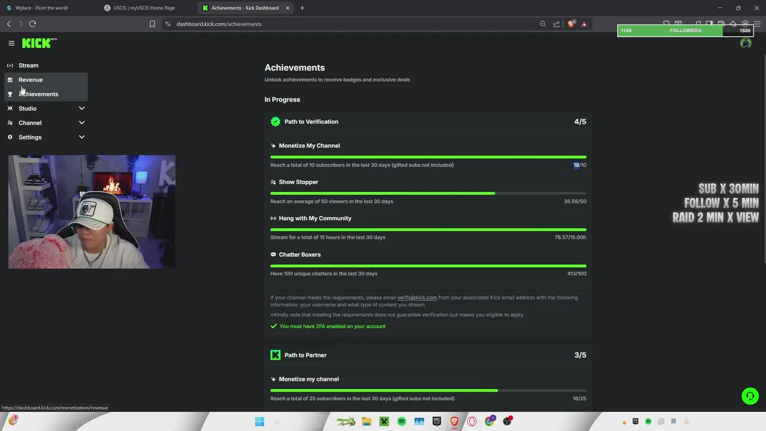Launch Minecraft from the taskbar

click(384, 421)
